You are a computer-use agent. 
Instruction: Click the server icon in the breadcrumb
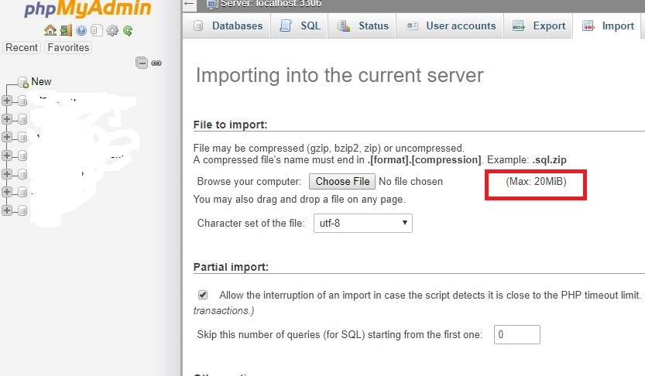[212, 4]
